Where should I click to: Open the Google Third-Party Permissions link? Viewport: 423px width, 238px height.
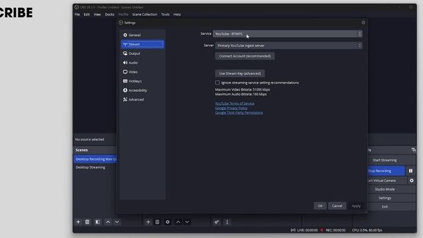(239, 112)
